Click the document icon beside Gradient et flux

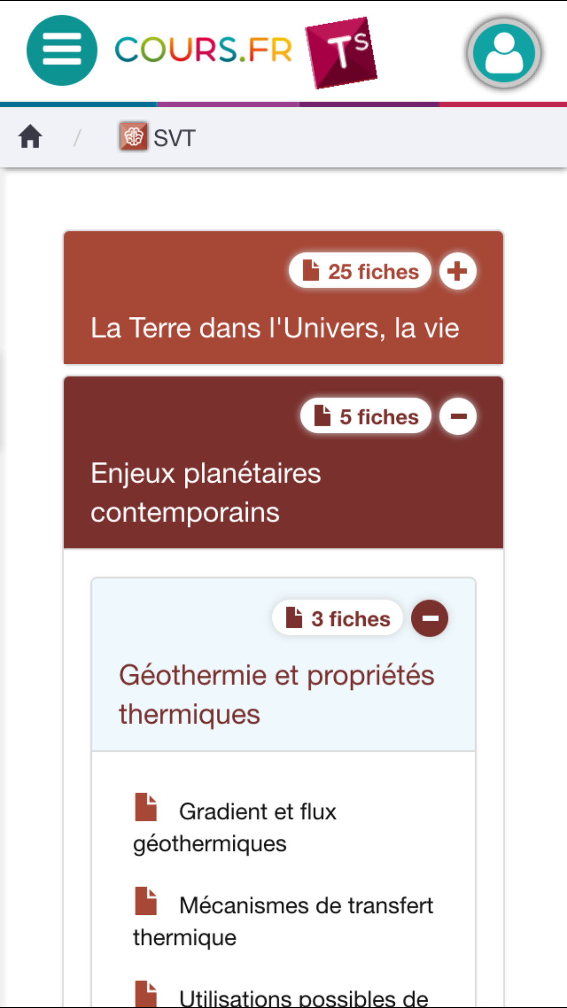click(x=146, y=807)
